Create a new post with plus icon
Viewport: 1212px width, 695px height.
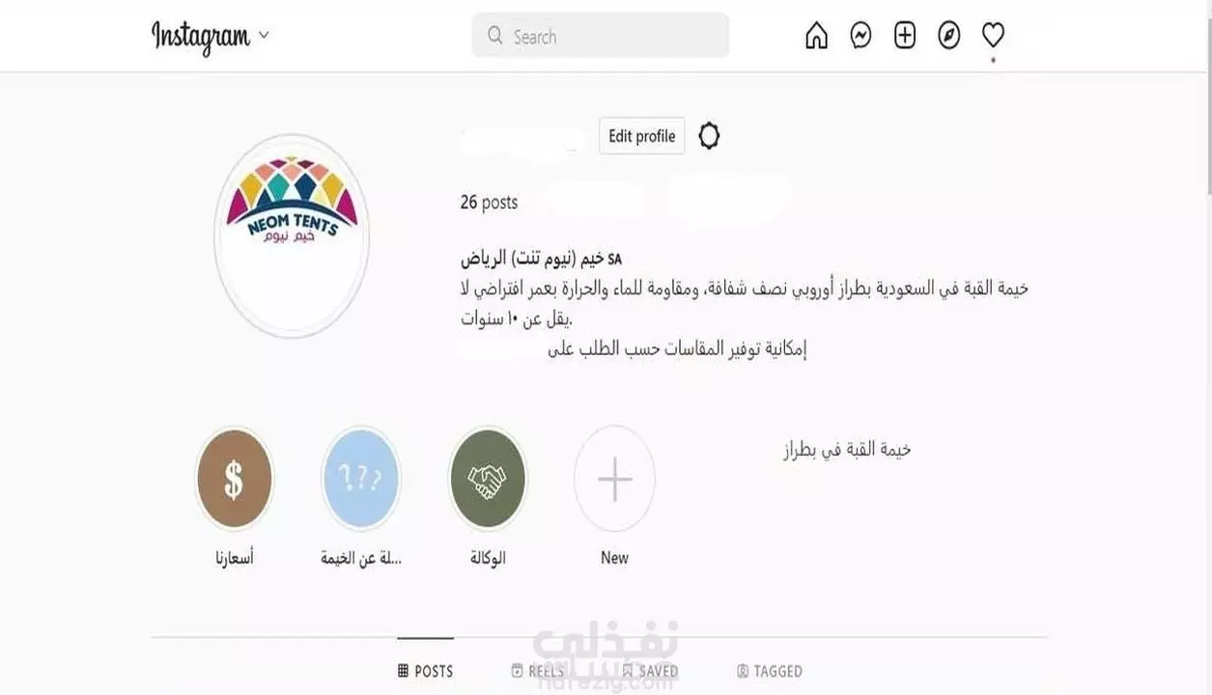905,36
